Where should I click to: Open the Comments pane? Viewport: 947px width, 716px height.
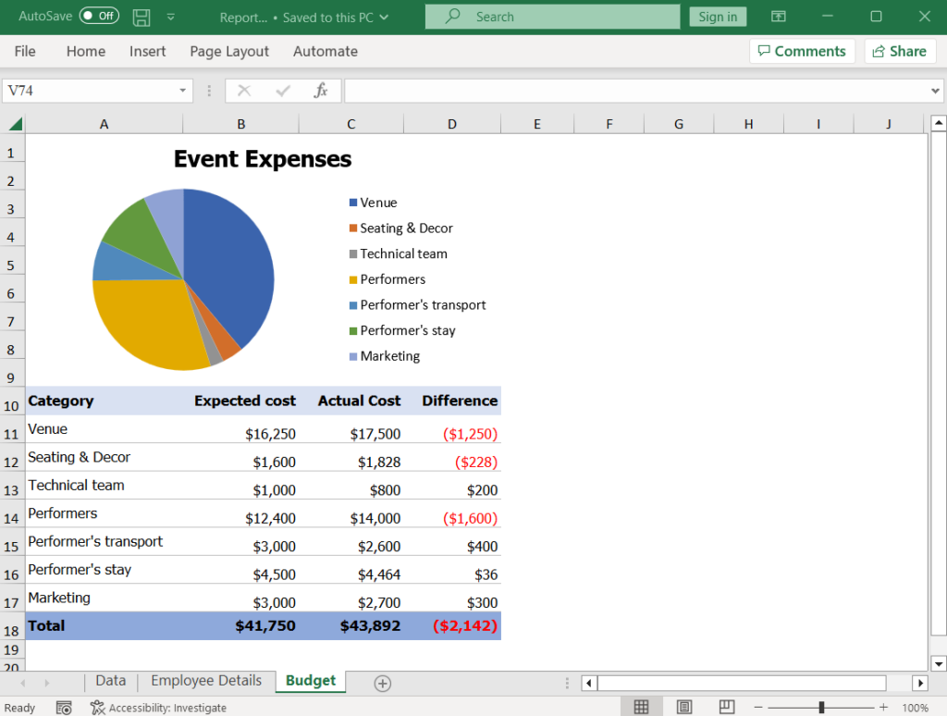click(801, 51)
